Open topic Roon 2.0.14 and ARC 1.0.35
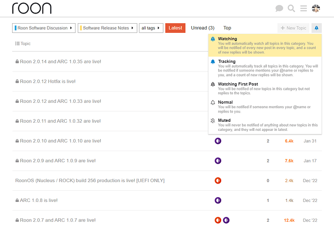This screenshot has width=334, height=228. pos(60,62)
